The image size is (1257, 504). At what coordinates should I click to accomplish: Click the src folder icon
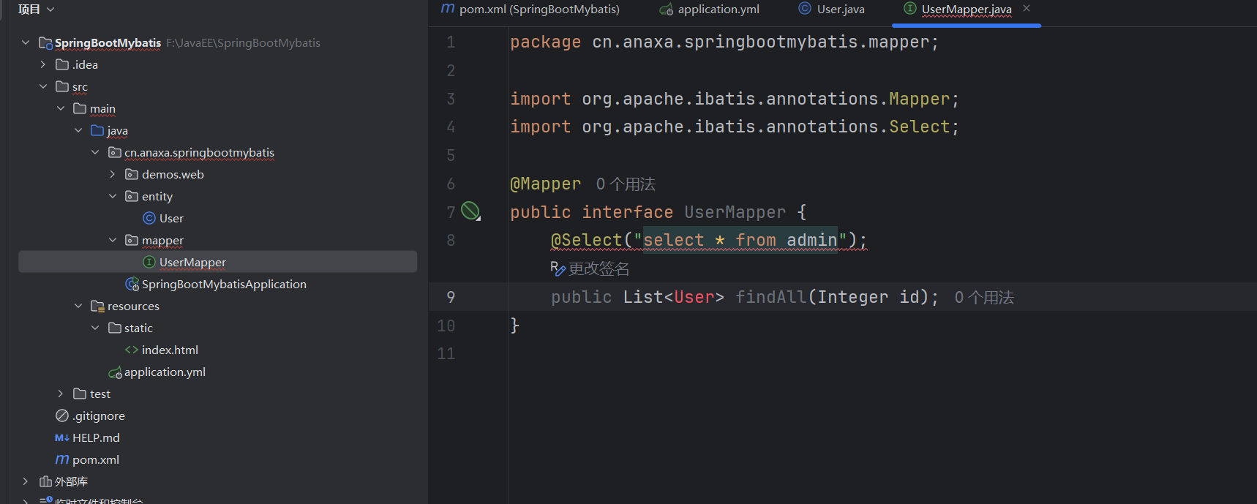tap(62, 86)
